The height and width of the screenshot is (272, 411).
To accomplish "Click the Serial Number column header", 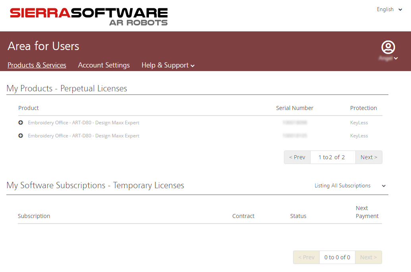I will click(295, 108).
